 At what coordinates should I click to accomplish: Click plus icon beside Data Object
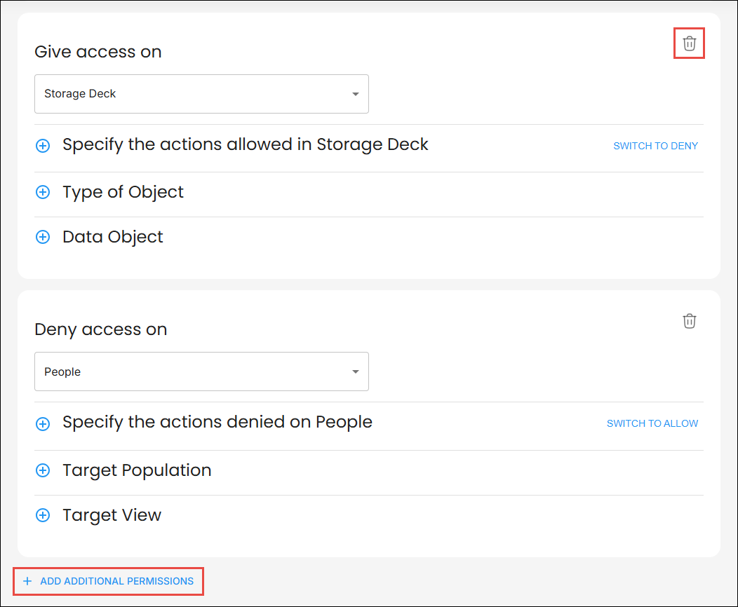(43, 237)
